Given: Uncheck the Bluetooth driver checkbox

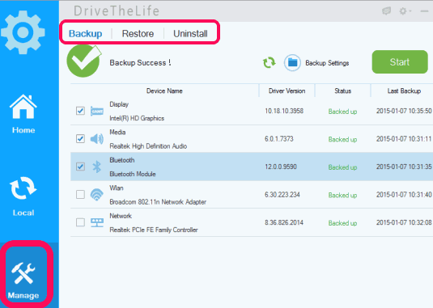Looking at the screenshot, I should (x=80, y=167).
